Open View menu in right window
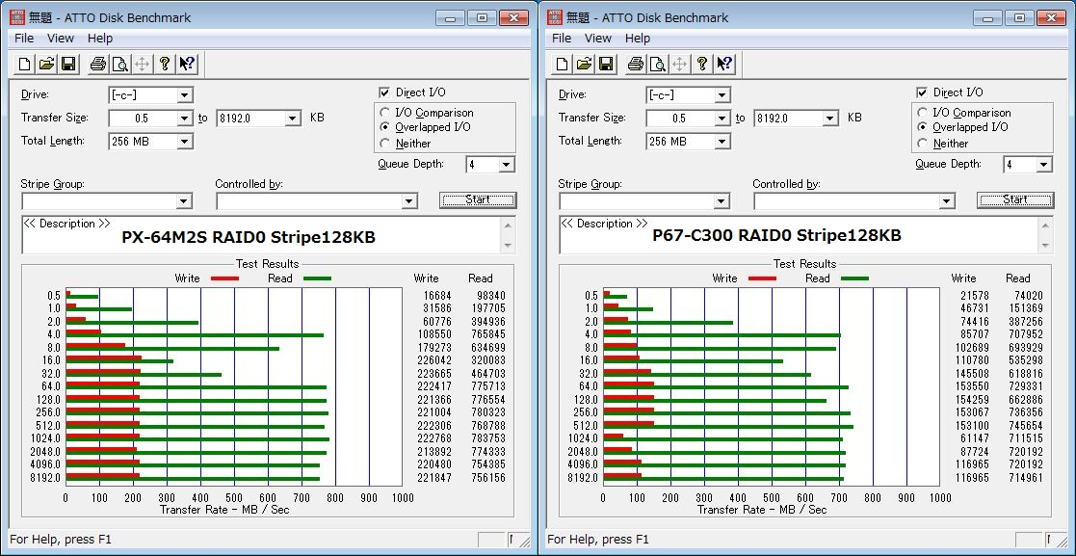The height and width of the screenshot is (556, 1076). pyautogui.click(x=597, y=39)
